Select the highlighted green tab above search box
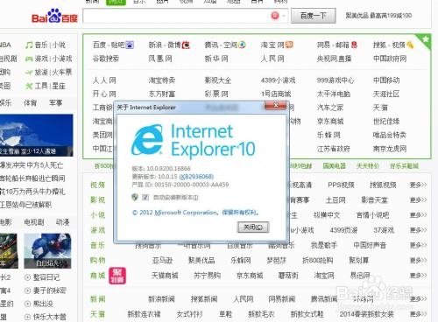 [x=116, y=2]
